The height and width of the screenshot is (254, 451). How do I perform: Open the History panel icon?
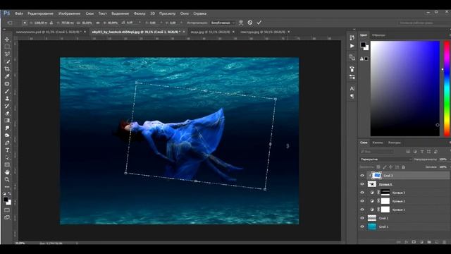352,37
